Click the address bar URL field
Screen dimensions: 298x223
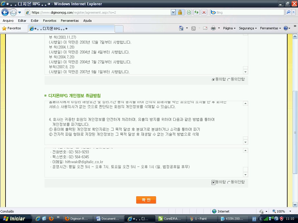tap(98, 12)
